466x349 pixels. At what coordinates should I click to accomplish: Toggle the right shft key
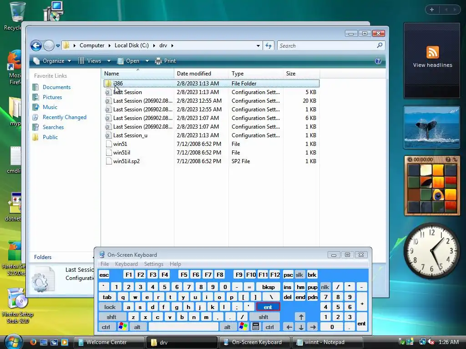tap(263, 317)
